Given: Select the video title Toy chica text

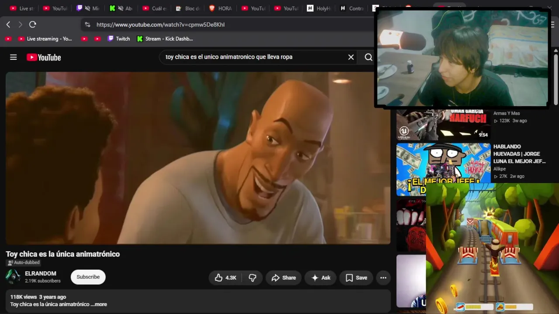Looking at the screenshot, I should 62,254.
